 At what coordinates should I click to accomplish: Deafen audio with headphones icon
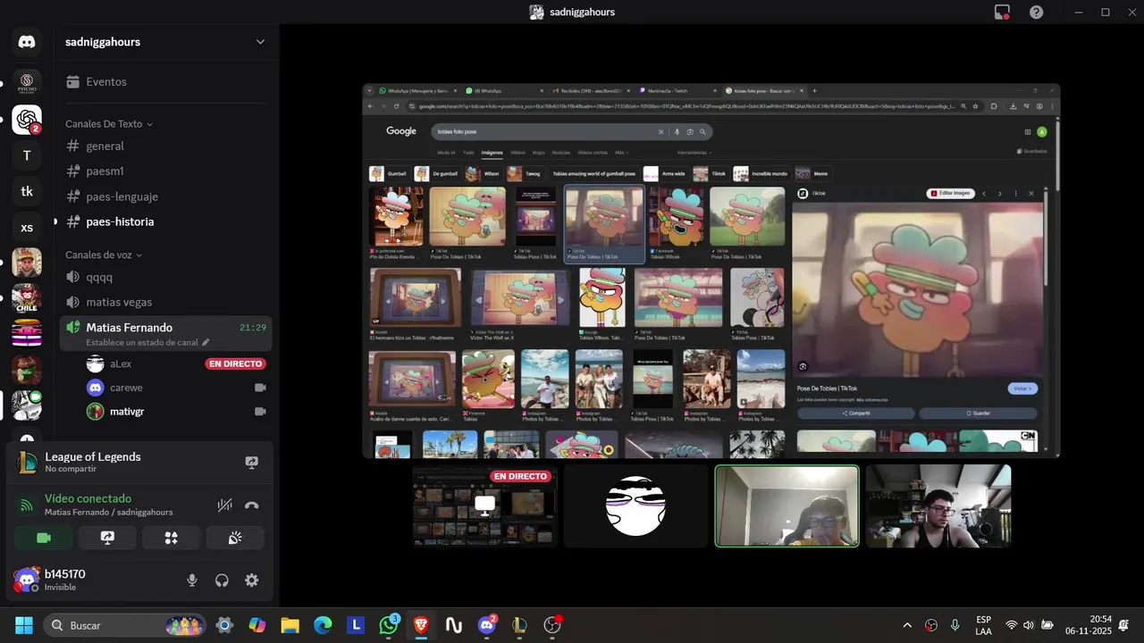[222, 580]
